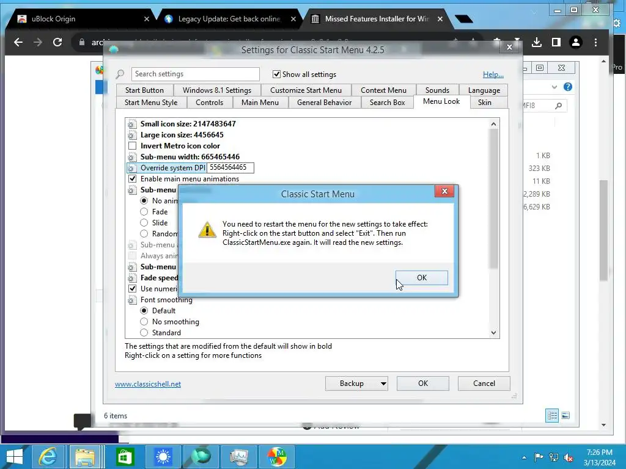Launch Internet Explorer from the taskbar
Image resolution: width=626 pixels, height=469 pixels.
pos(48,457)
